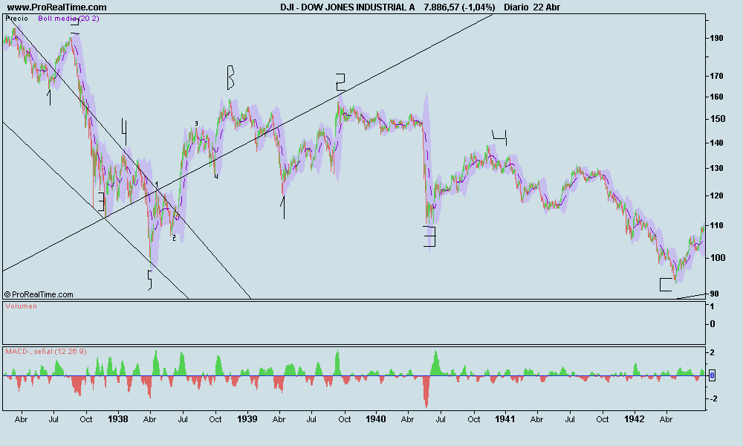Select the 1939 year label on time axis

(x=247, y=419)
